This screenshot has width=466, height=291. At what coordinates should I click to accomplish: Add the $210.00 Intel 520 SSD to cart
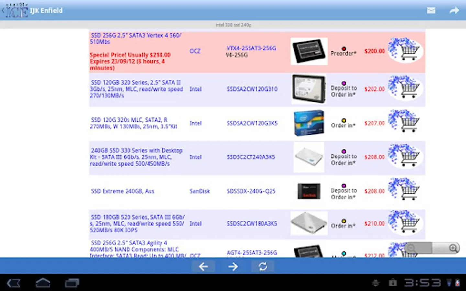click(405, 223)
